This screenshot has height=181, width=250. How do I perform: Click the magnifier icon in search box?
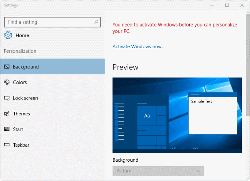pyautogui.click(x=96, y=22)
